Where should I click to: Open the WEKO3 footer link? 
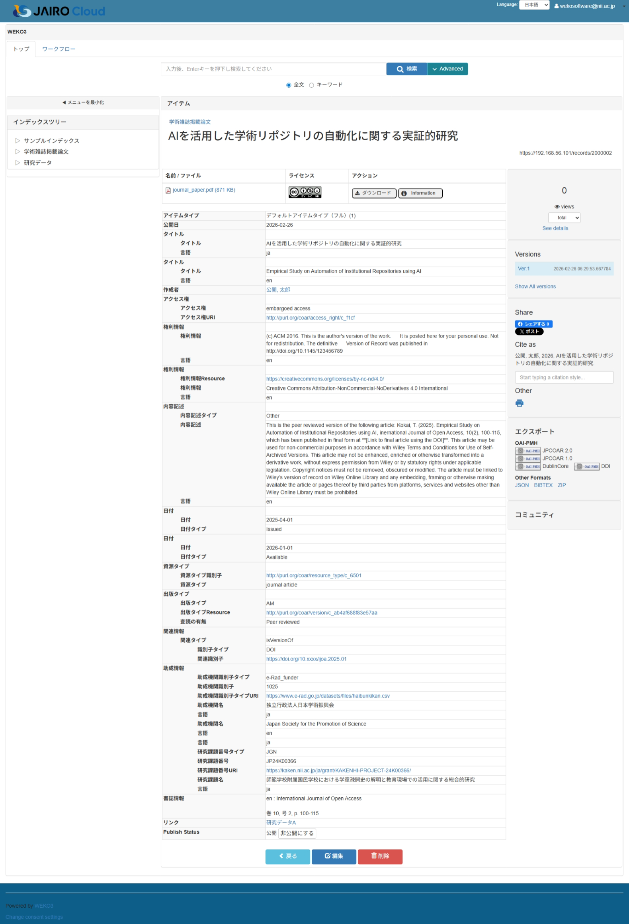44,906
